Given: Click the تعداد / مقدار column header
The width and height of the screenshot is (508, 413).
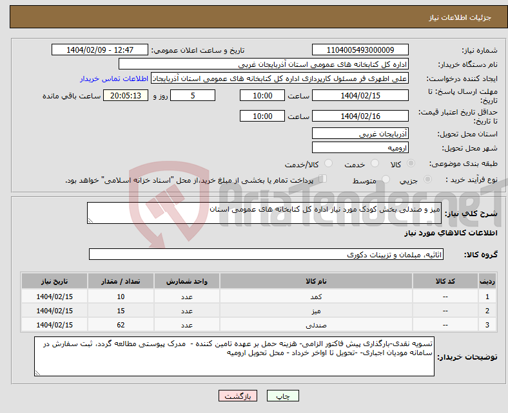Looking at the screenshot, I should (121, 281).
